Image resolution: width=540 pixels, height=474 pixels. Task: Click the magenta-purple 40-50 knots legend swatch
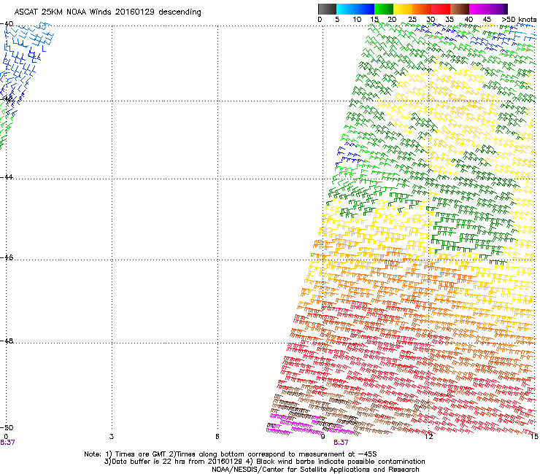(x=488, y=9)
